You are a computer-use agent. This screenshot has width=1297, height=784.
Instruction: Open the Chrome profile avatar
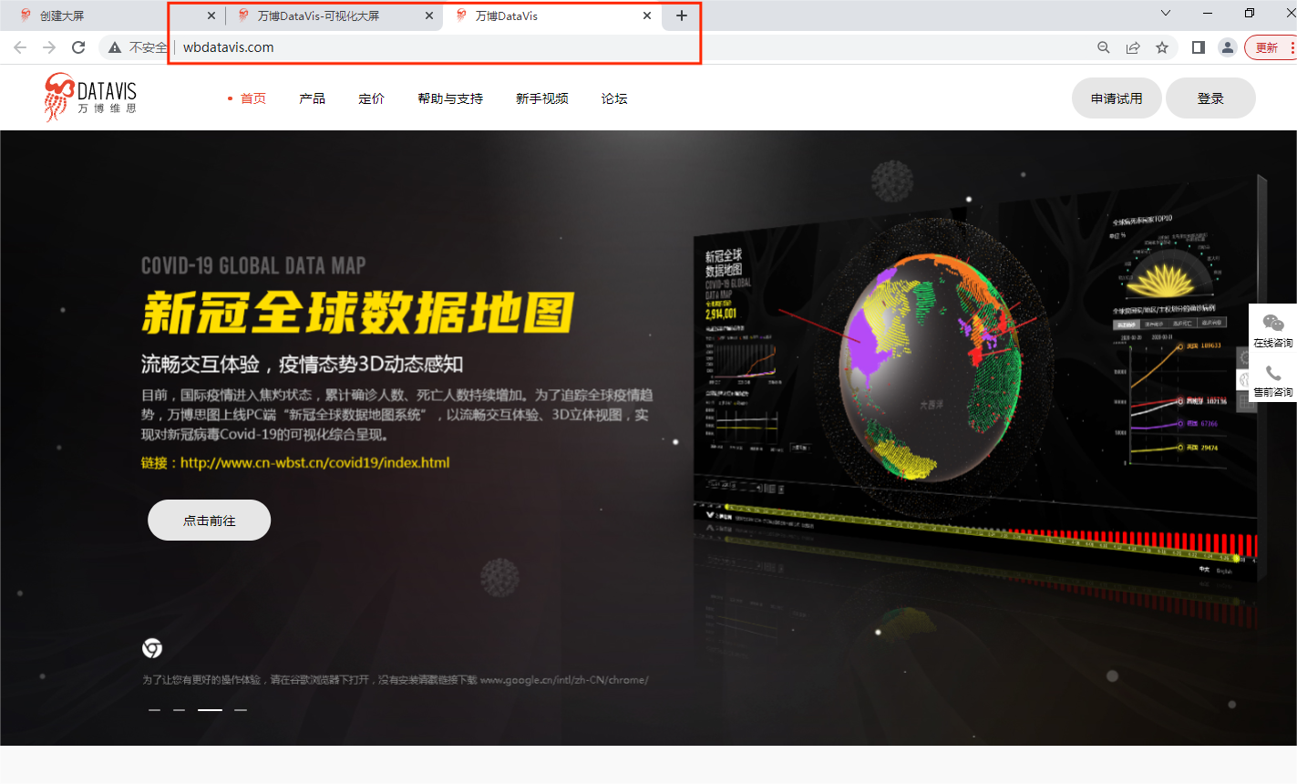(1228, 47)
